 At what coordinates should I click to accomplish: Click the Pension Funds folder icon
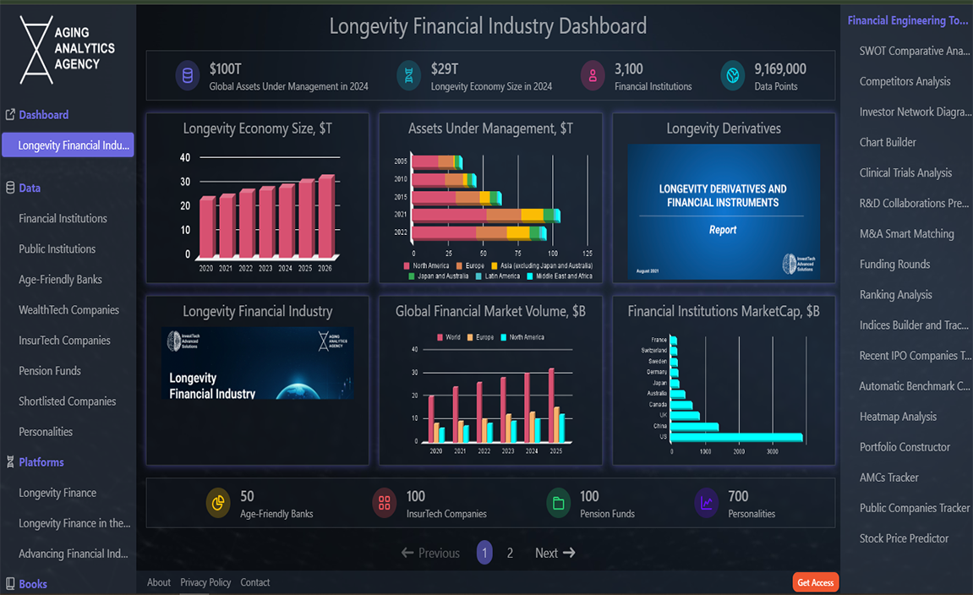[558, 504]
